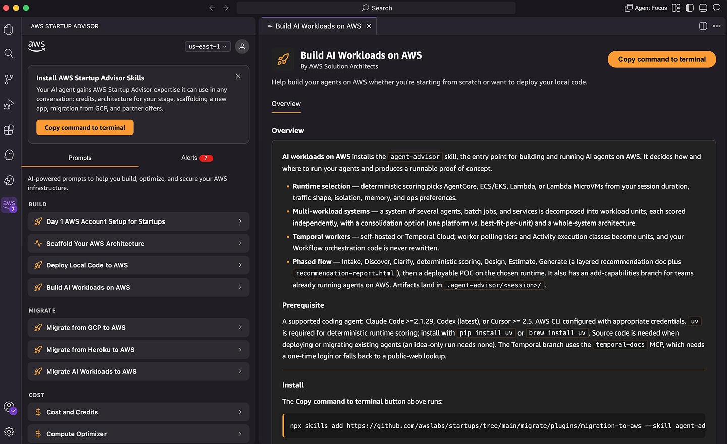This screenshot has width=727, height=444.
Task: Copy command to terminal in editor header
Action: coord(662,59)
